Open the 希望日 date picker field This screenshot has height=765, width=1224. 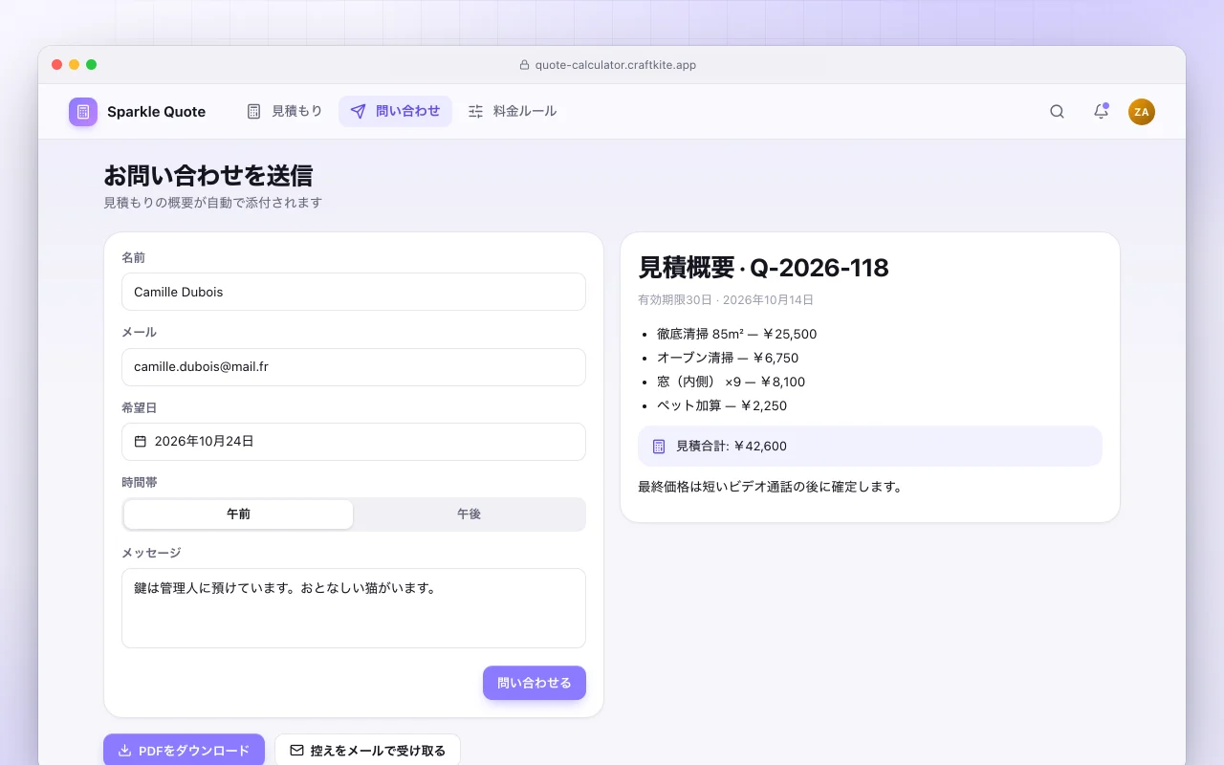click(x=354, y=442)
